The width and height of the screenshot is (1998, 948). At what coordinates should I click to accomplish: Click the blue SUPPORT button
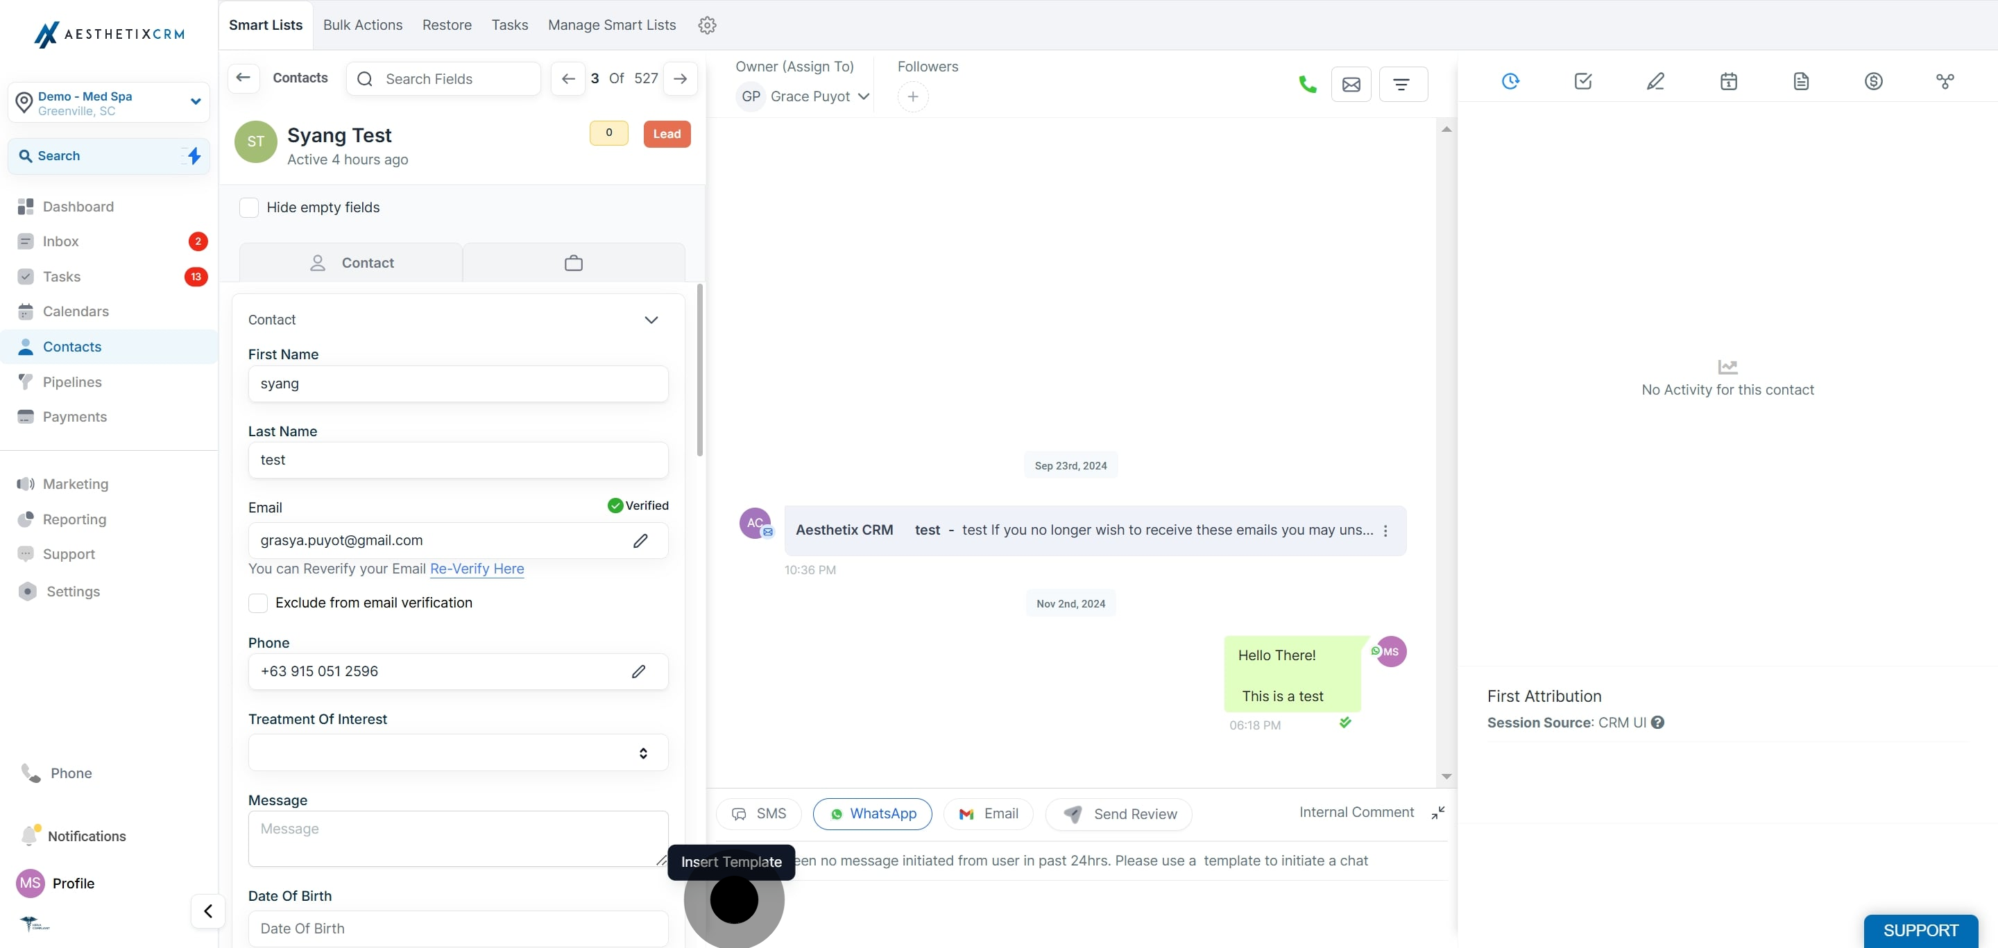tap(1920, 929)
